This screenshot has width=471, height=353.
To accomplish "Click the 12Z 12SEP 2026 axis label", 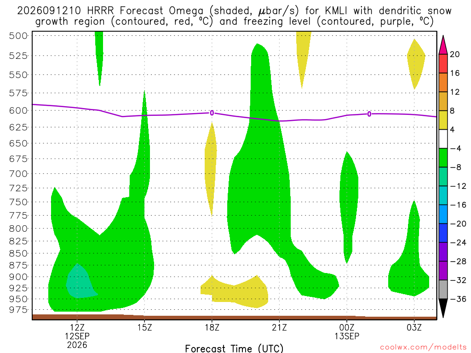I will [x=77, y=336].
